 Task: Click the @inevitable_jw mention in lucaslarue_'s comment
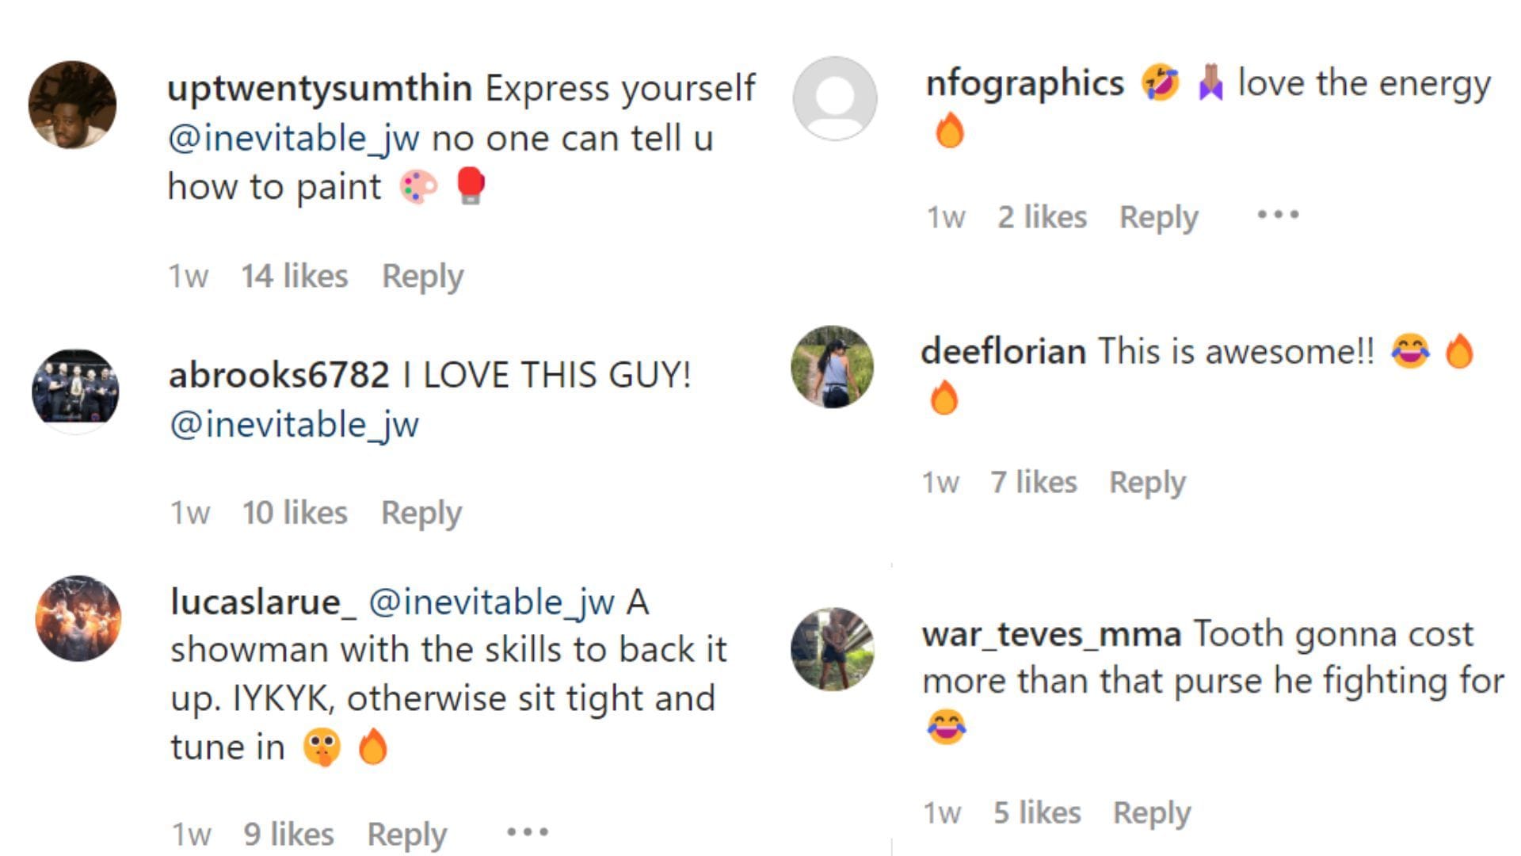[x=490, y=602]
